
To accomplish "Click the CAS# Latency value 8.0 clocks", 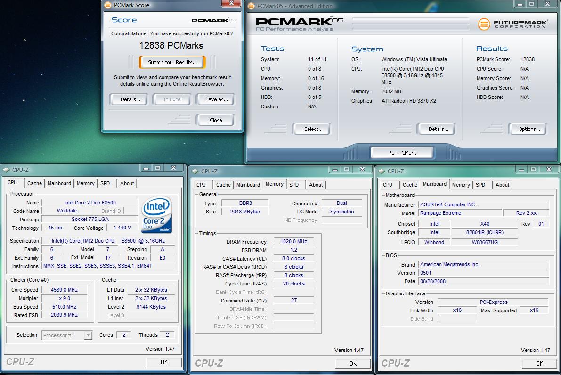I will click(294, 258).
